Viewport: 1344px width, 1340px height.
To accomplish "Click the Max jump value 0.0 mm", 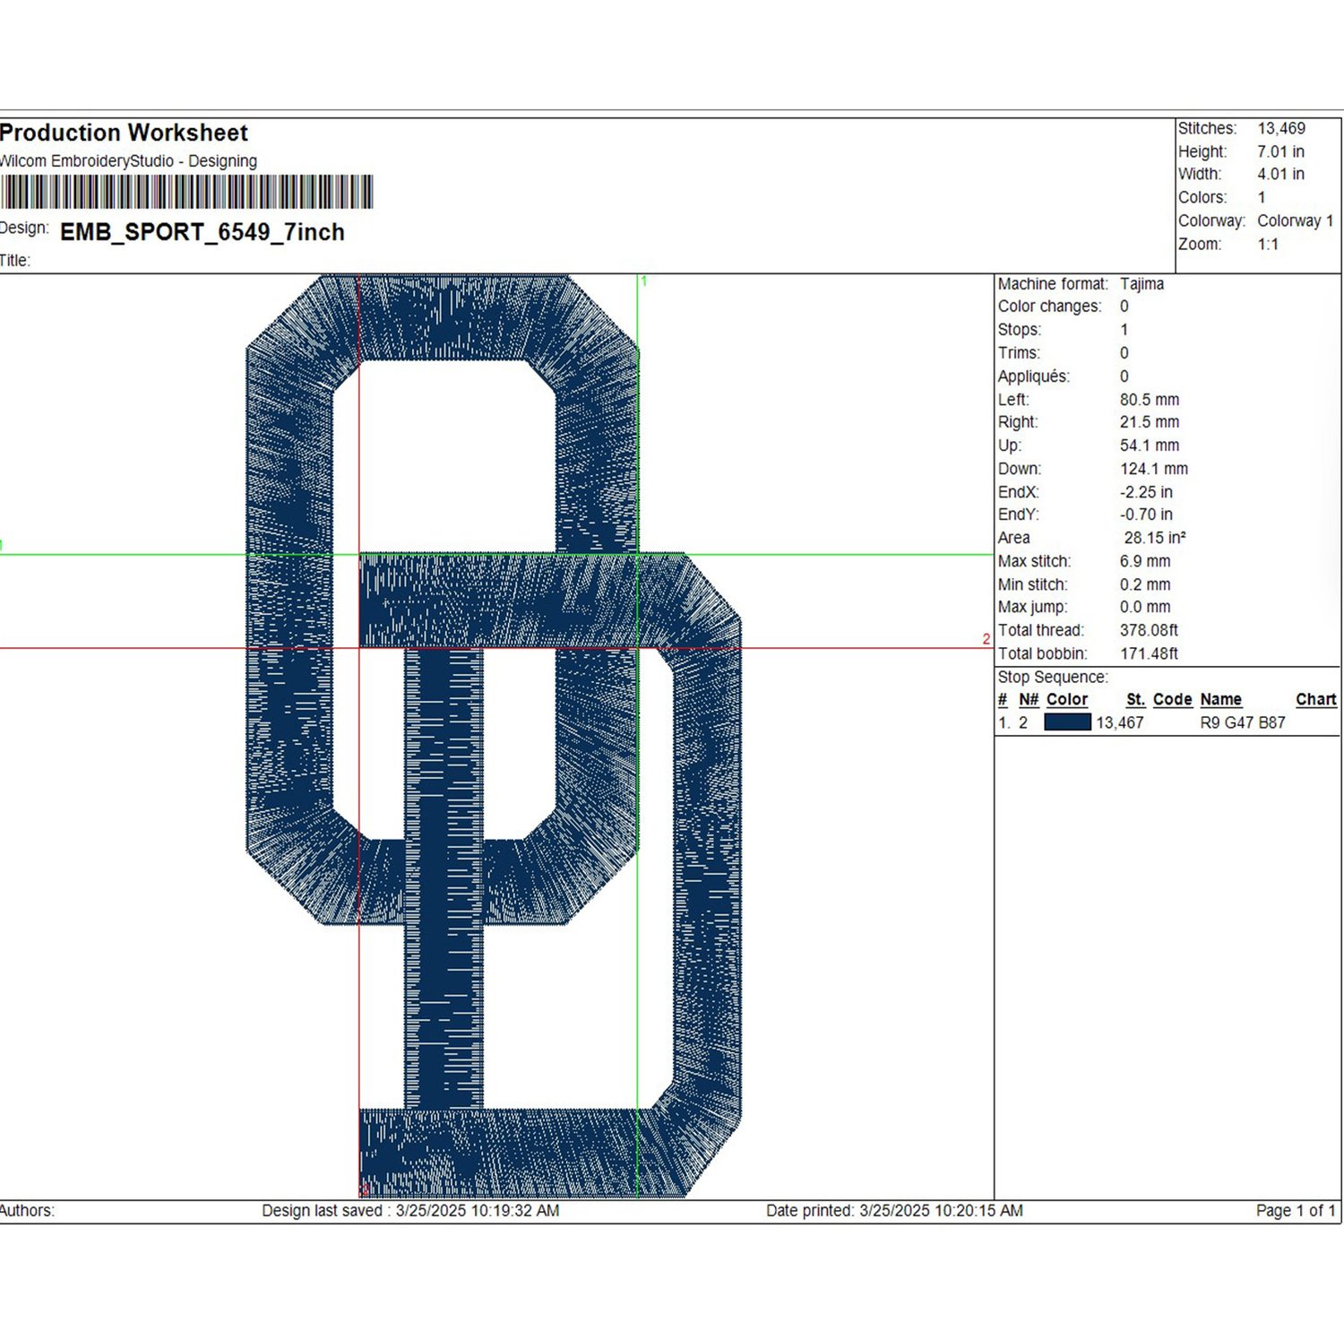I will click(1145, 607).
